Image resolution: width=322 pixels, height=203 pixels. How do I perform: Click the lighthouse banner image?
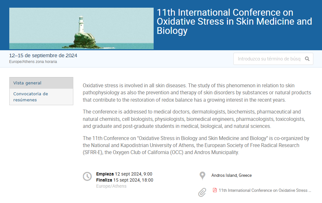click(x=81, y=28)
